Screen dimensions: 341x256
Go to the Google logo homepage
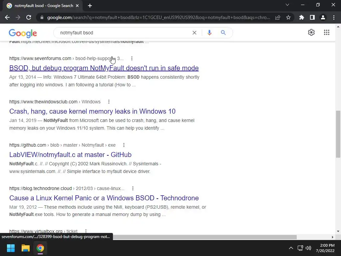click(x=23, y=33)
